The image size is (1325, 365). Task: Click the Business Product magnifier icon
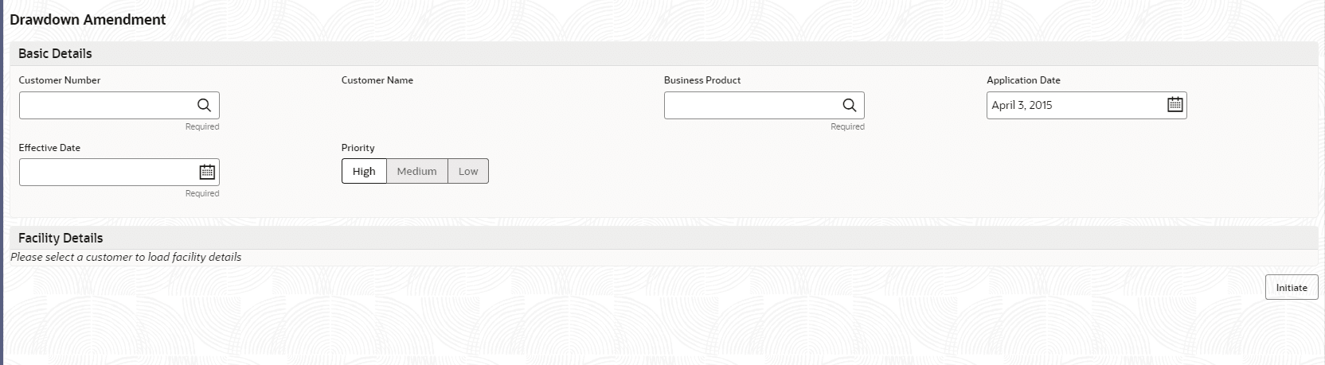tap(850, 105)
